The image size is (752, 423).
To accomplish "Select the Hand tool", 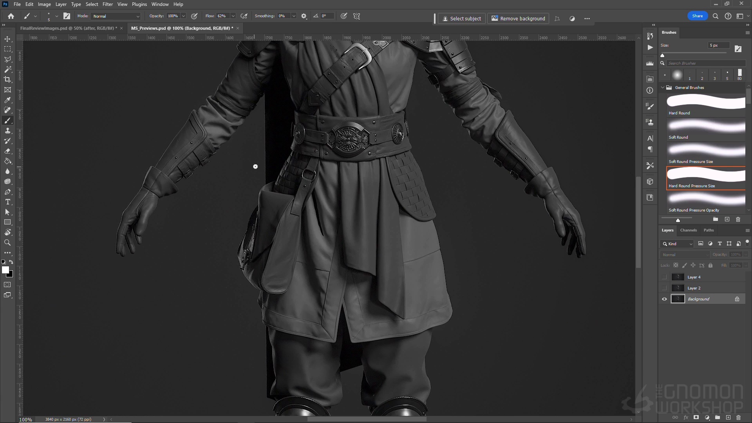I will click(7, 232).
